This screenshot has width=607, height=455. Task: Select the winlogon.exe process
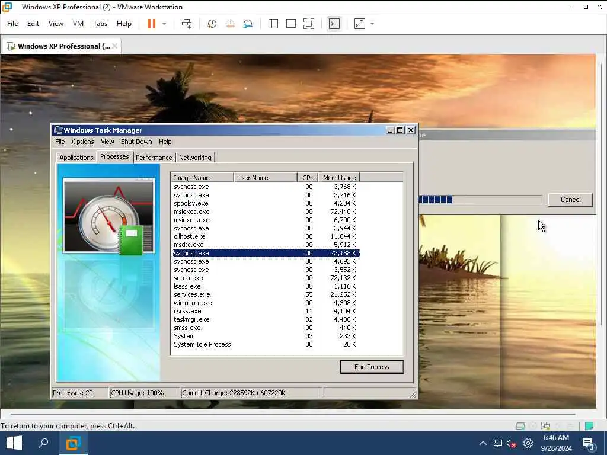pyautogui.click(x=266, y=303)
